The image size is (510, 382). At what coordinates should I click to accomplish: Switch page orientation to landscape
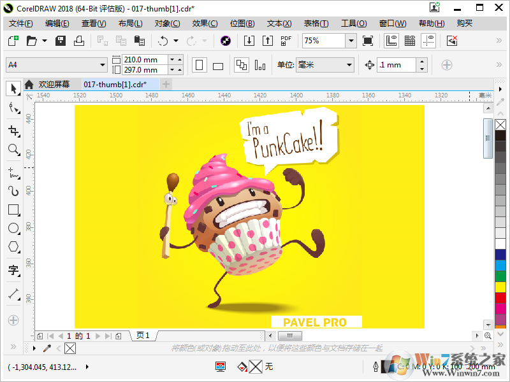(x=217, y=66)
